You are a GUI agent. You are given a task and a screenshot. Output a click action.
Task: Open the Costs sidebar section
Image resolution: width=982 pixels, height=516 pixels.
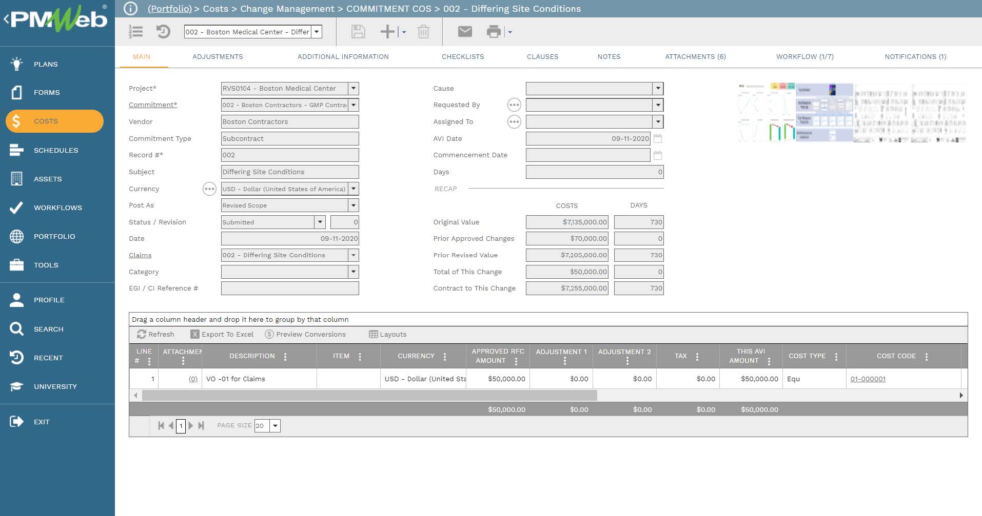54,121
